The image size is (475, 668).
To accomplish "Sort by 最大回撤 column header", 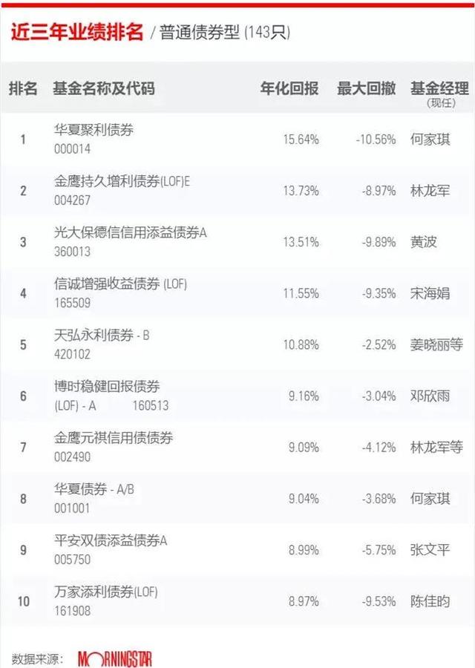I will tap(367, 88).
